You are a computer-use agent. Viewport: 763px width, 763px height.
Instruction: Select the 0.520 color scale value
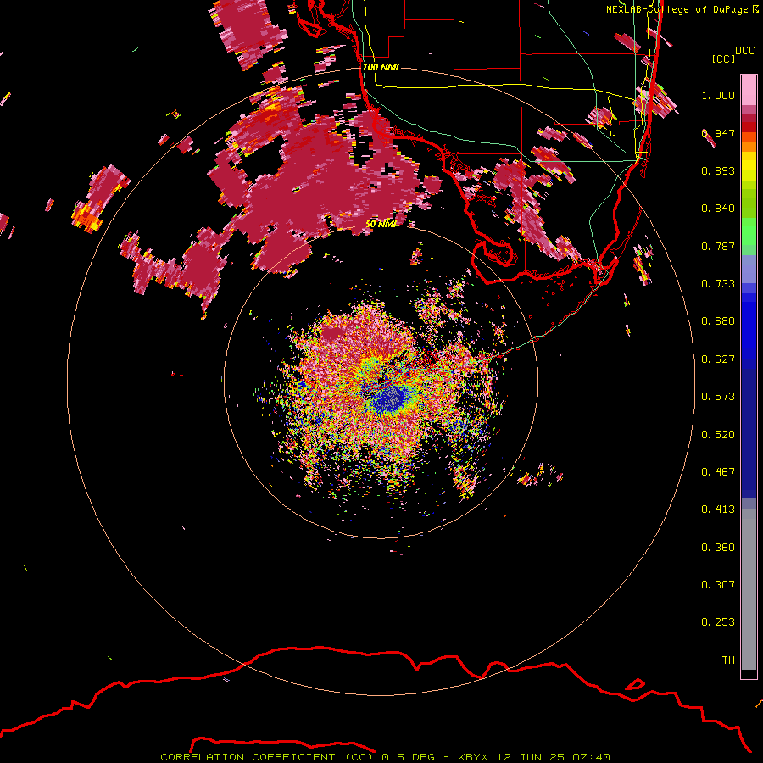click(x=718, y=435)
